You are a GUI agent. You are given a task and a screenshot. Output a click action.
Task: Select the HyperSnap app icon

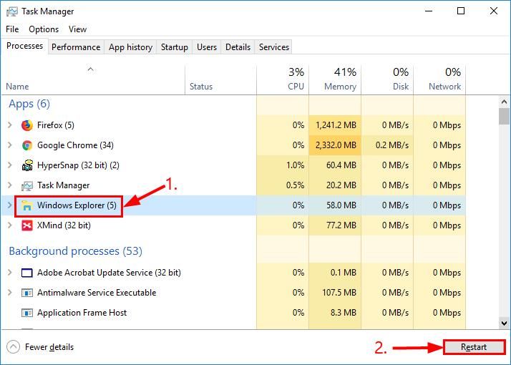[x=27, y=165]
